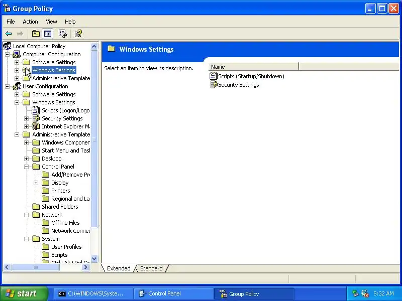This screenshot has width=402, height=301.
Task: Collapse User Configuration node
Action: point(7,86)
